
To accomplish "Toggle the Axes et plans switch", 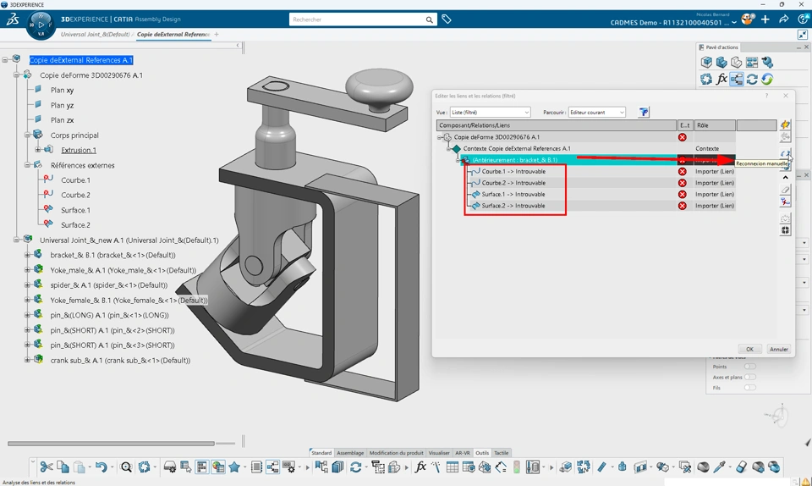I will pyautogui.click(x=749, y=377).
